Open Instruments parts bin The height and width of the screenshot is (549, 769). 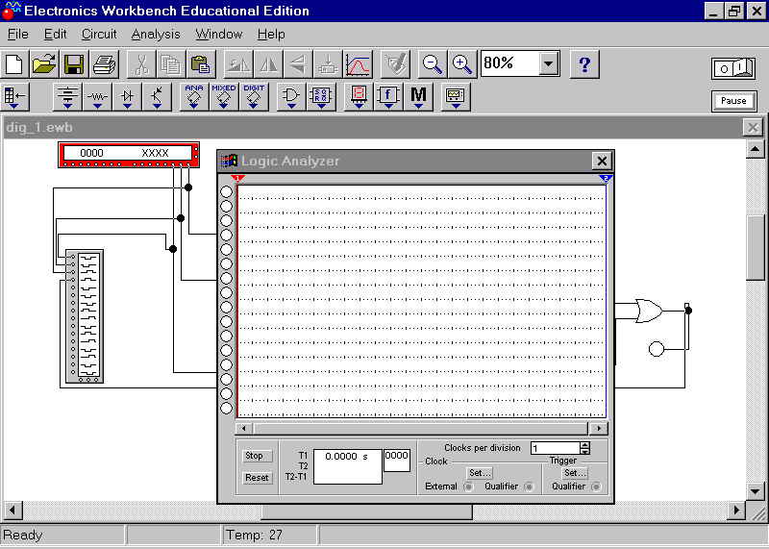tap(456, 97)
